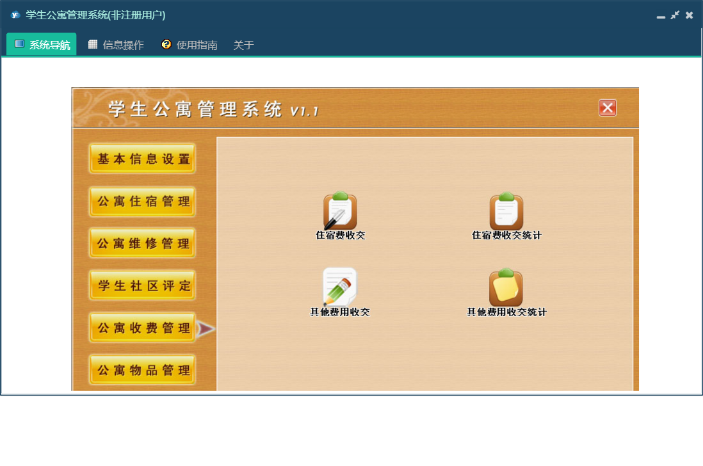The width and height of the screenshot is (703, 466).
Task: Open the 使用指南 menu
Action: tap(190, 44)
